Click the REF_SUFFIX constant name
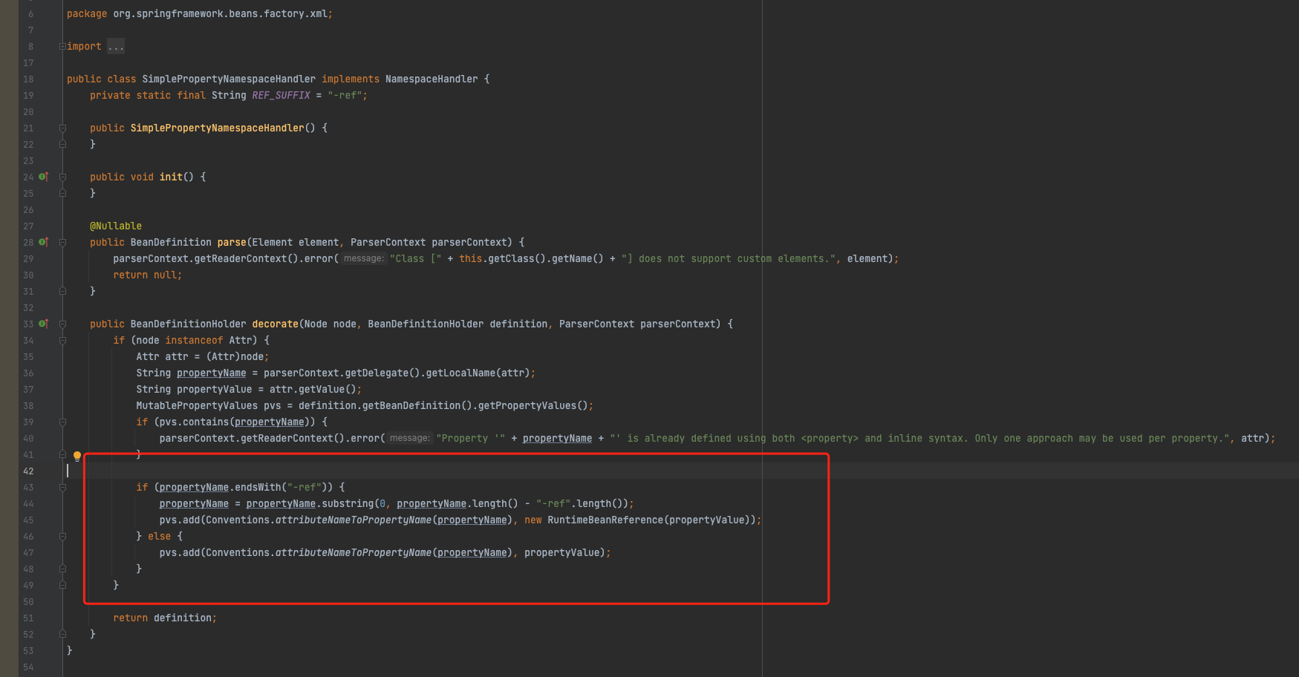The image size is (1299, 677). click(281, 95)
